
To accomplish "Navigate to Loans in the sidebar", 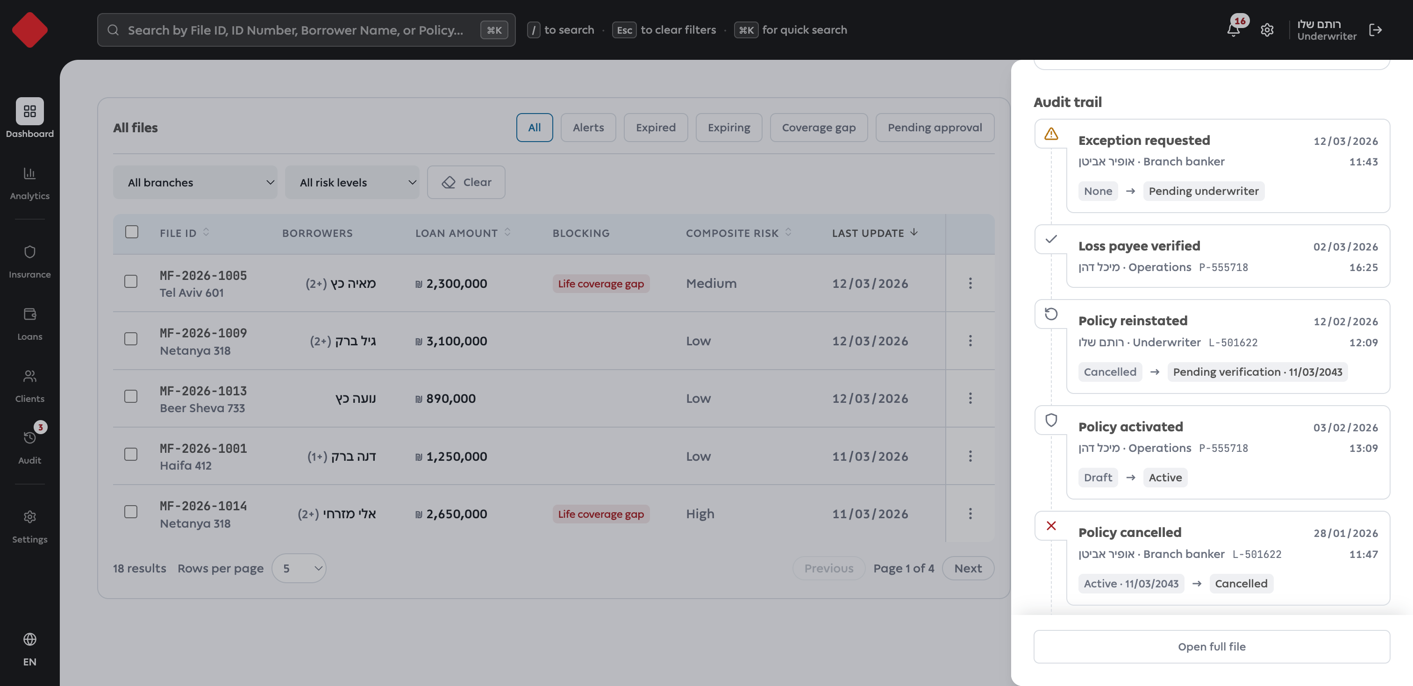I will (x=29, y=323).
